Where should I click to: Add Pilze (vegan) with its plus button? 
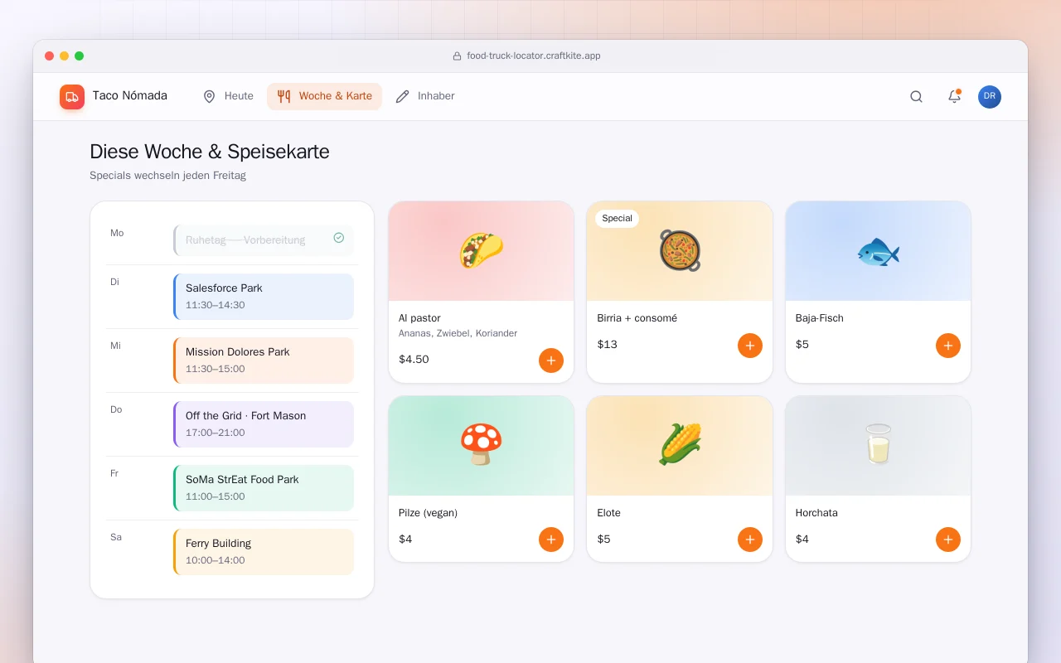tap(551, 540)
